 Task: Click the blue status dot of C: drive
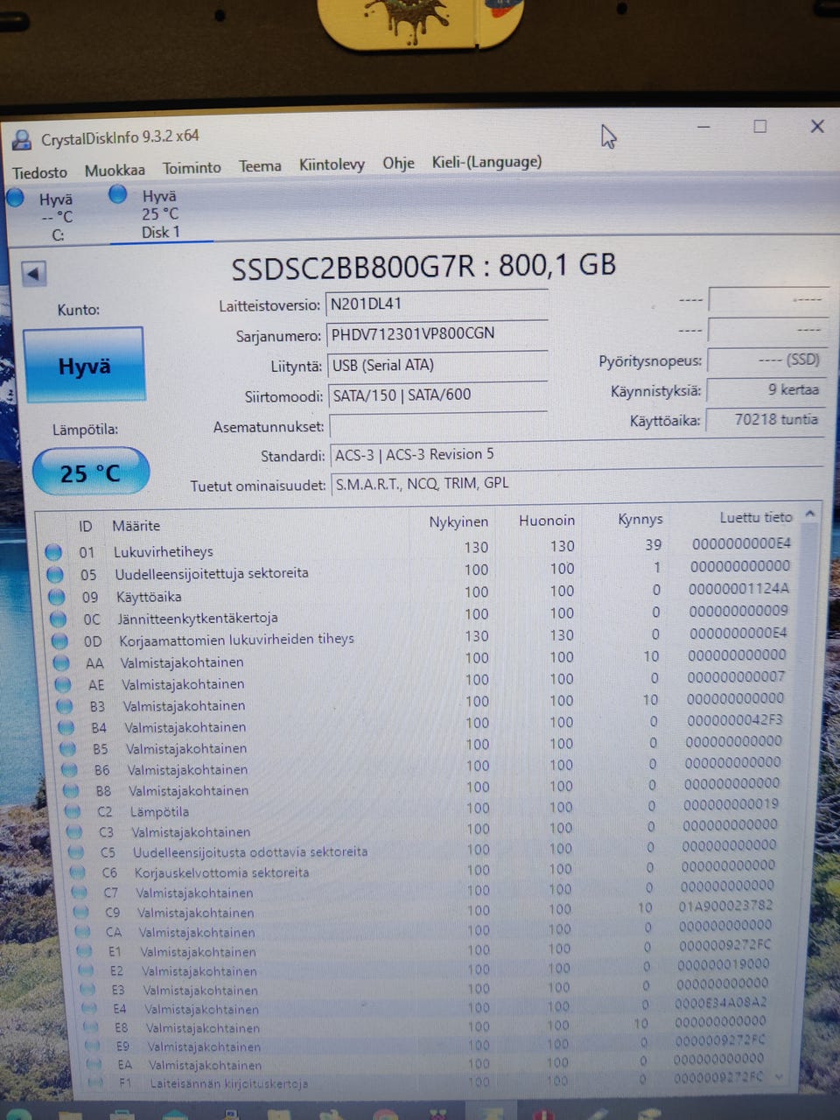point(15,197)
